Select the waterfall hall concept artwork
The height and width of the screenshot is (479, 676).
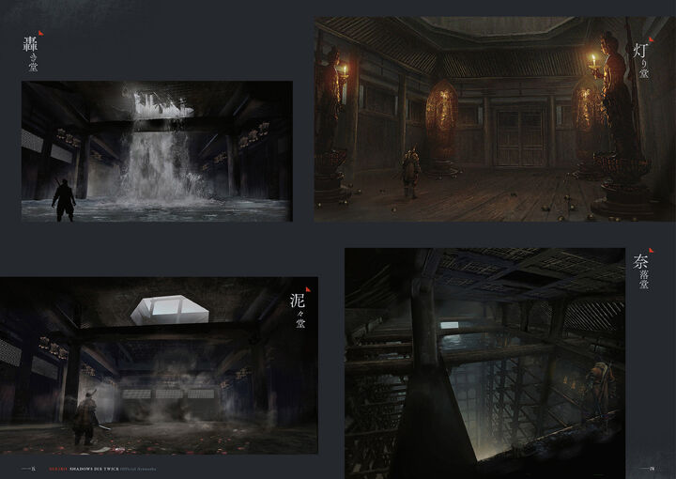pyautogui.click(x=157, y=151)
